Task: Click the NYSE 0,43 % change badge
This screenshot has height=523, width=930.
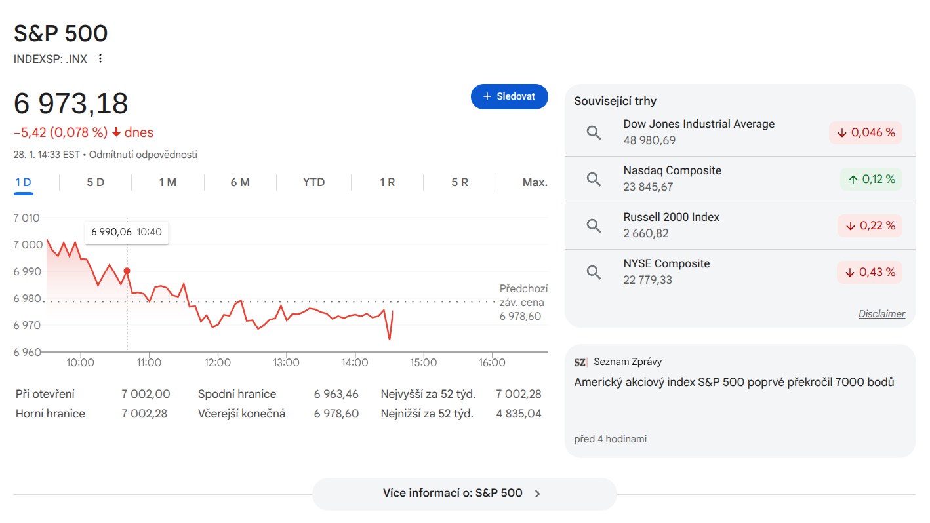Action: tap(870, 272)
